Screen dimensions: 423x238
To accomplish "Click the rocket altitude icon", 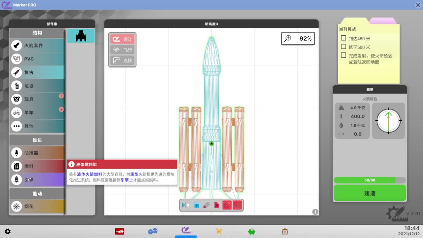I will coord(341,116).
